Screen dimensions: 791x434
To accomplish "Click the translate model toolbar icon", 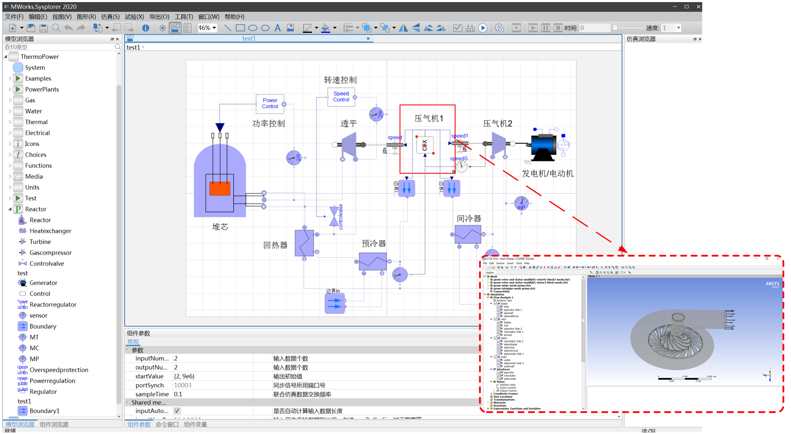I will 470,28.
